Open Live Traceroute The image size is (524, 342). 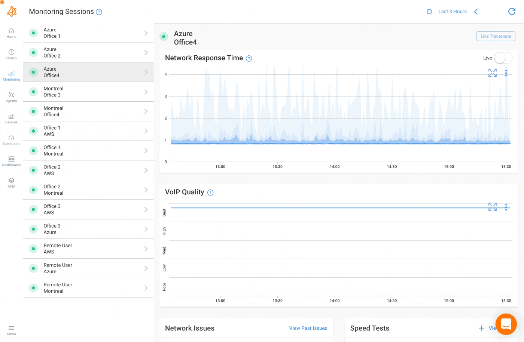496,36
